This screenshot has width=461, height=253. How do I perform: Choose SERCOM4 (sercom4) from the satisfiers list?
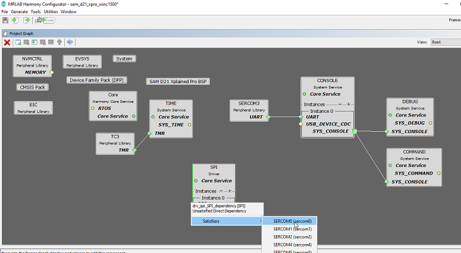point(289,245)
